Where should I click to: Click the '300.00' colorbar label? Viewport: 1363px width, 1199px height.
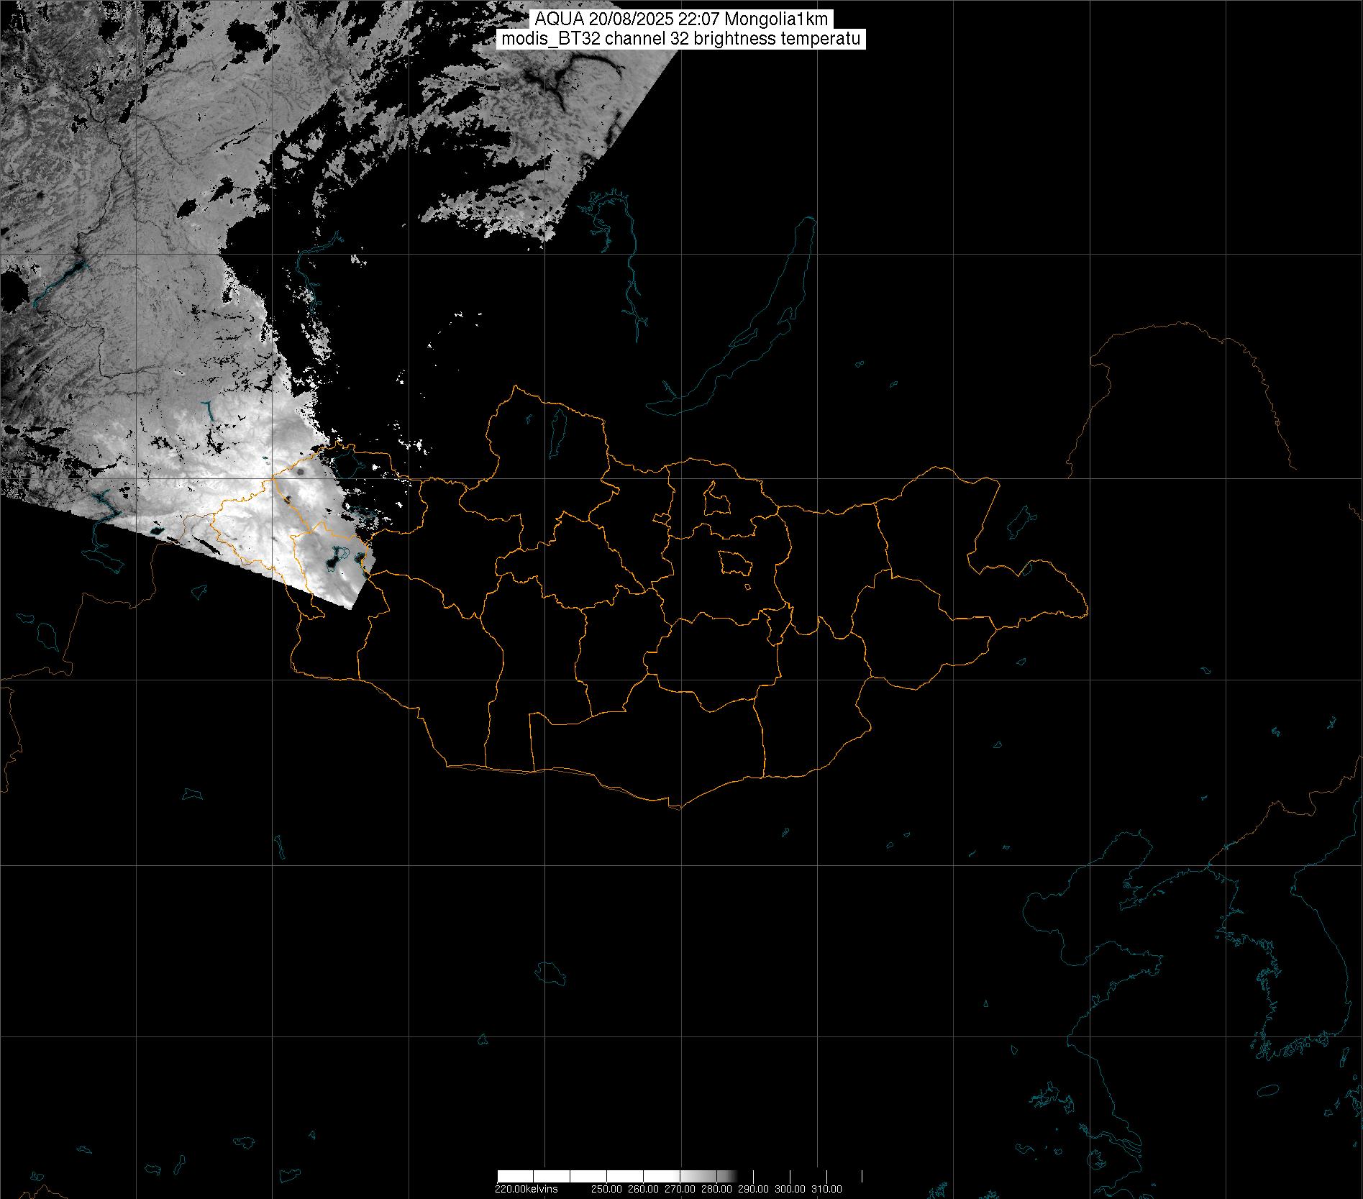[x=790, y=1189]
